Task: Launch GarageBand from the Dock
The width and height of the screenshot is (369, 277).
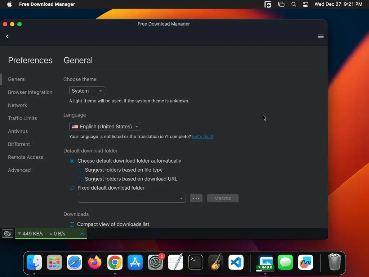Action: 216,262
